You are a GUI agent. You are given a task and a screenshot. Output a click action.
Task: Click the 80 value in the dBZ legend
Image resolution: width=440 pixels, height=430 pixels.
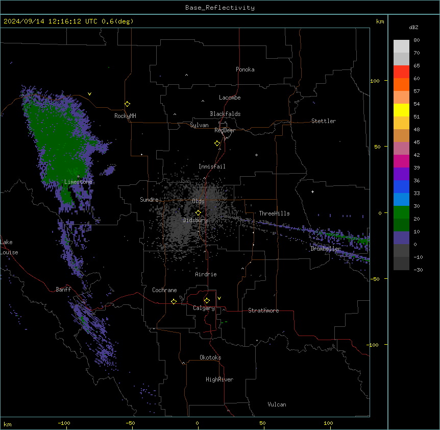point(417,40)
